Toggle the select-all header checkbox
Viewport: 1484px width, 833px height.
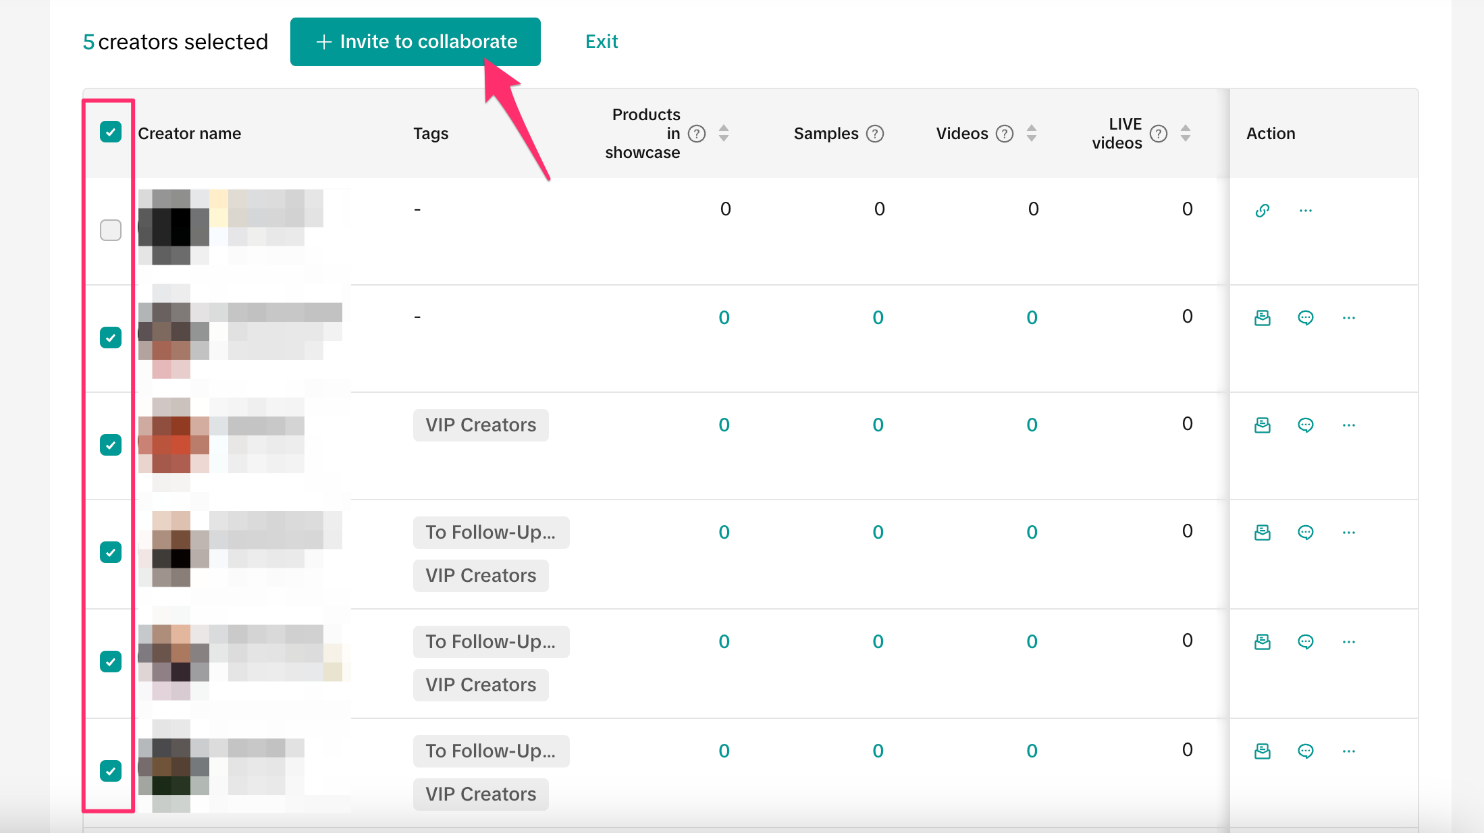(111, 132)
